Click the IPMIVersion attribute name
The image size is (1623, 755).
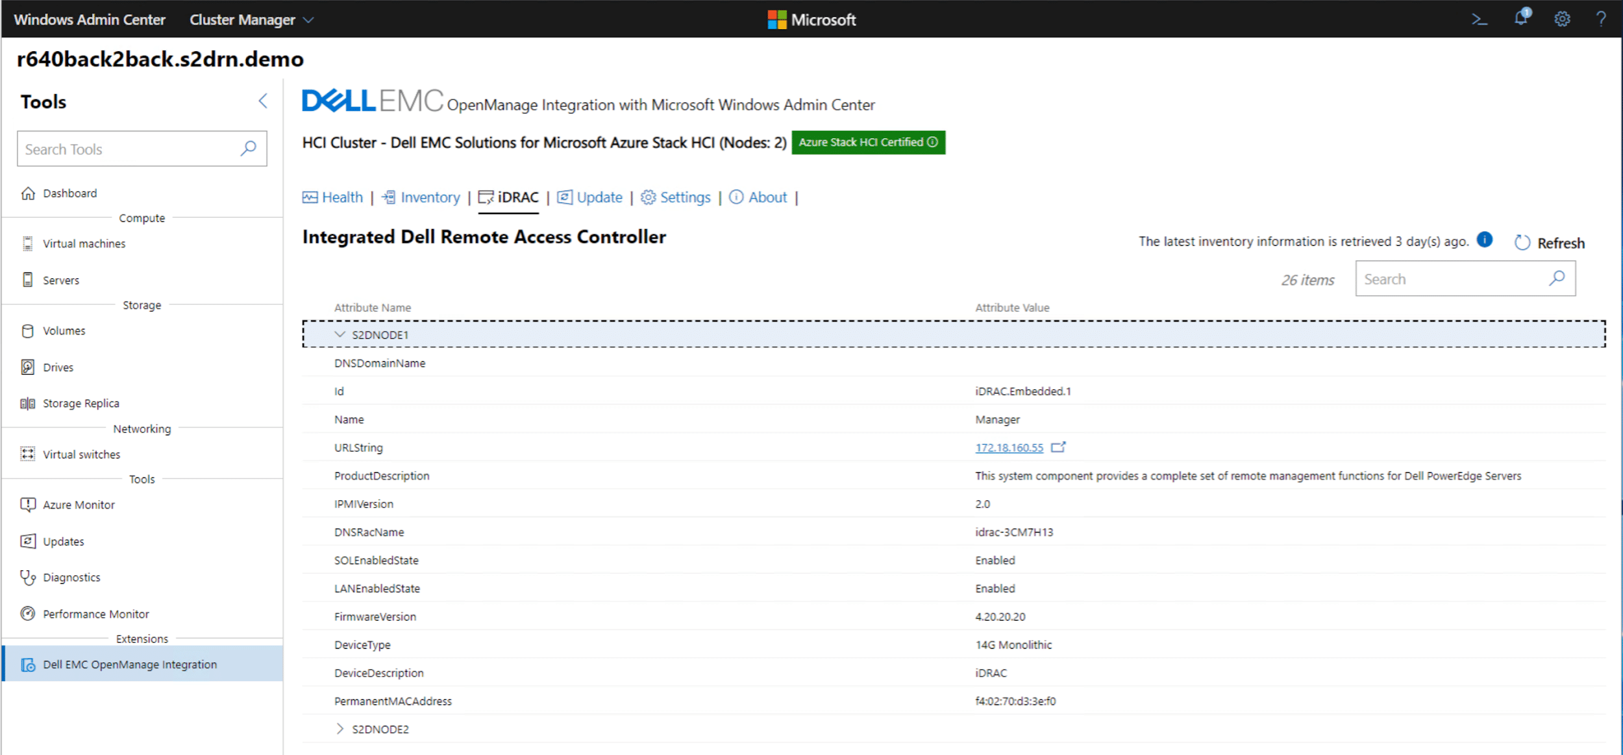pos(364,504)
